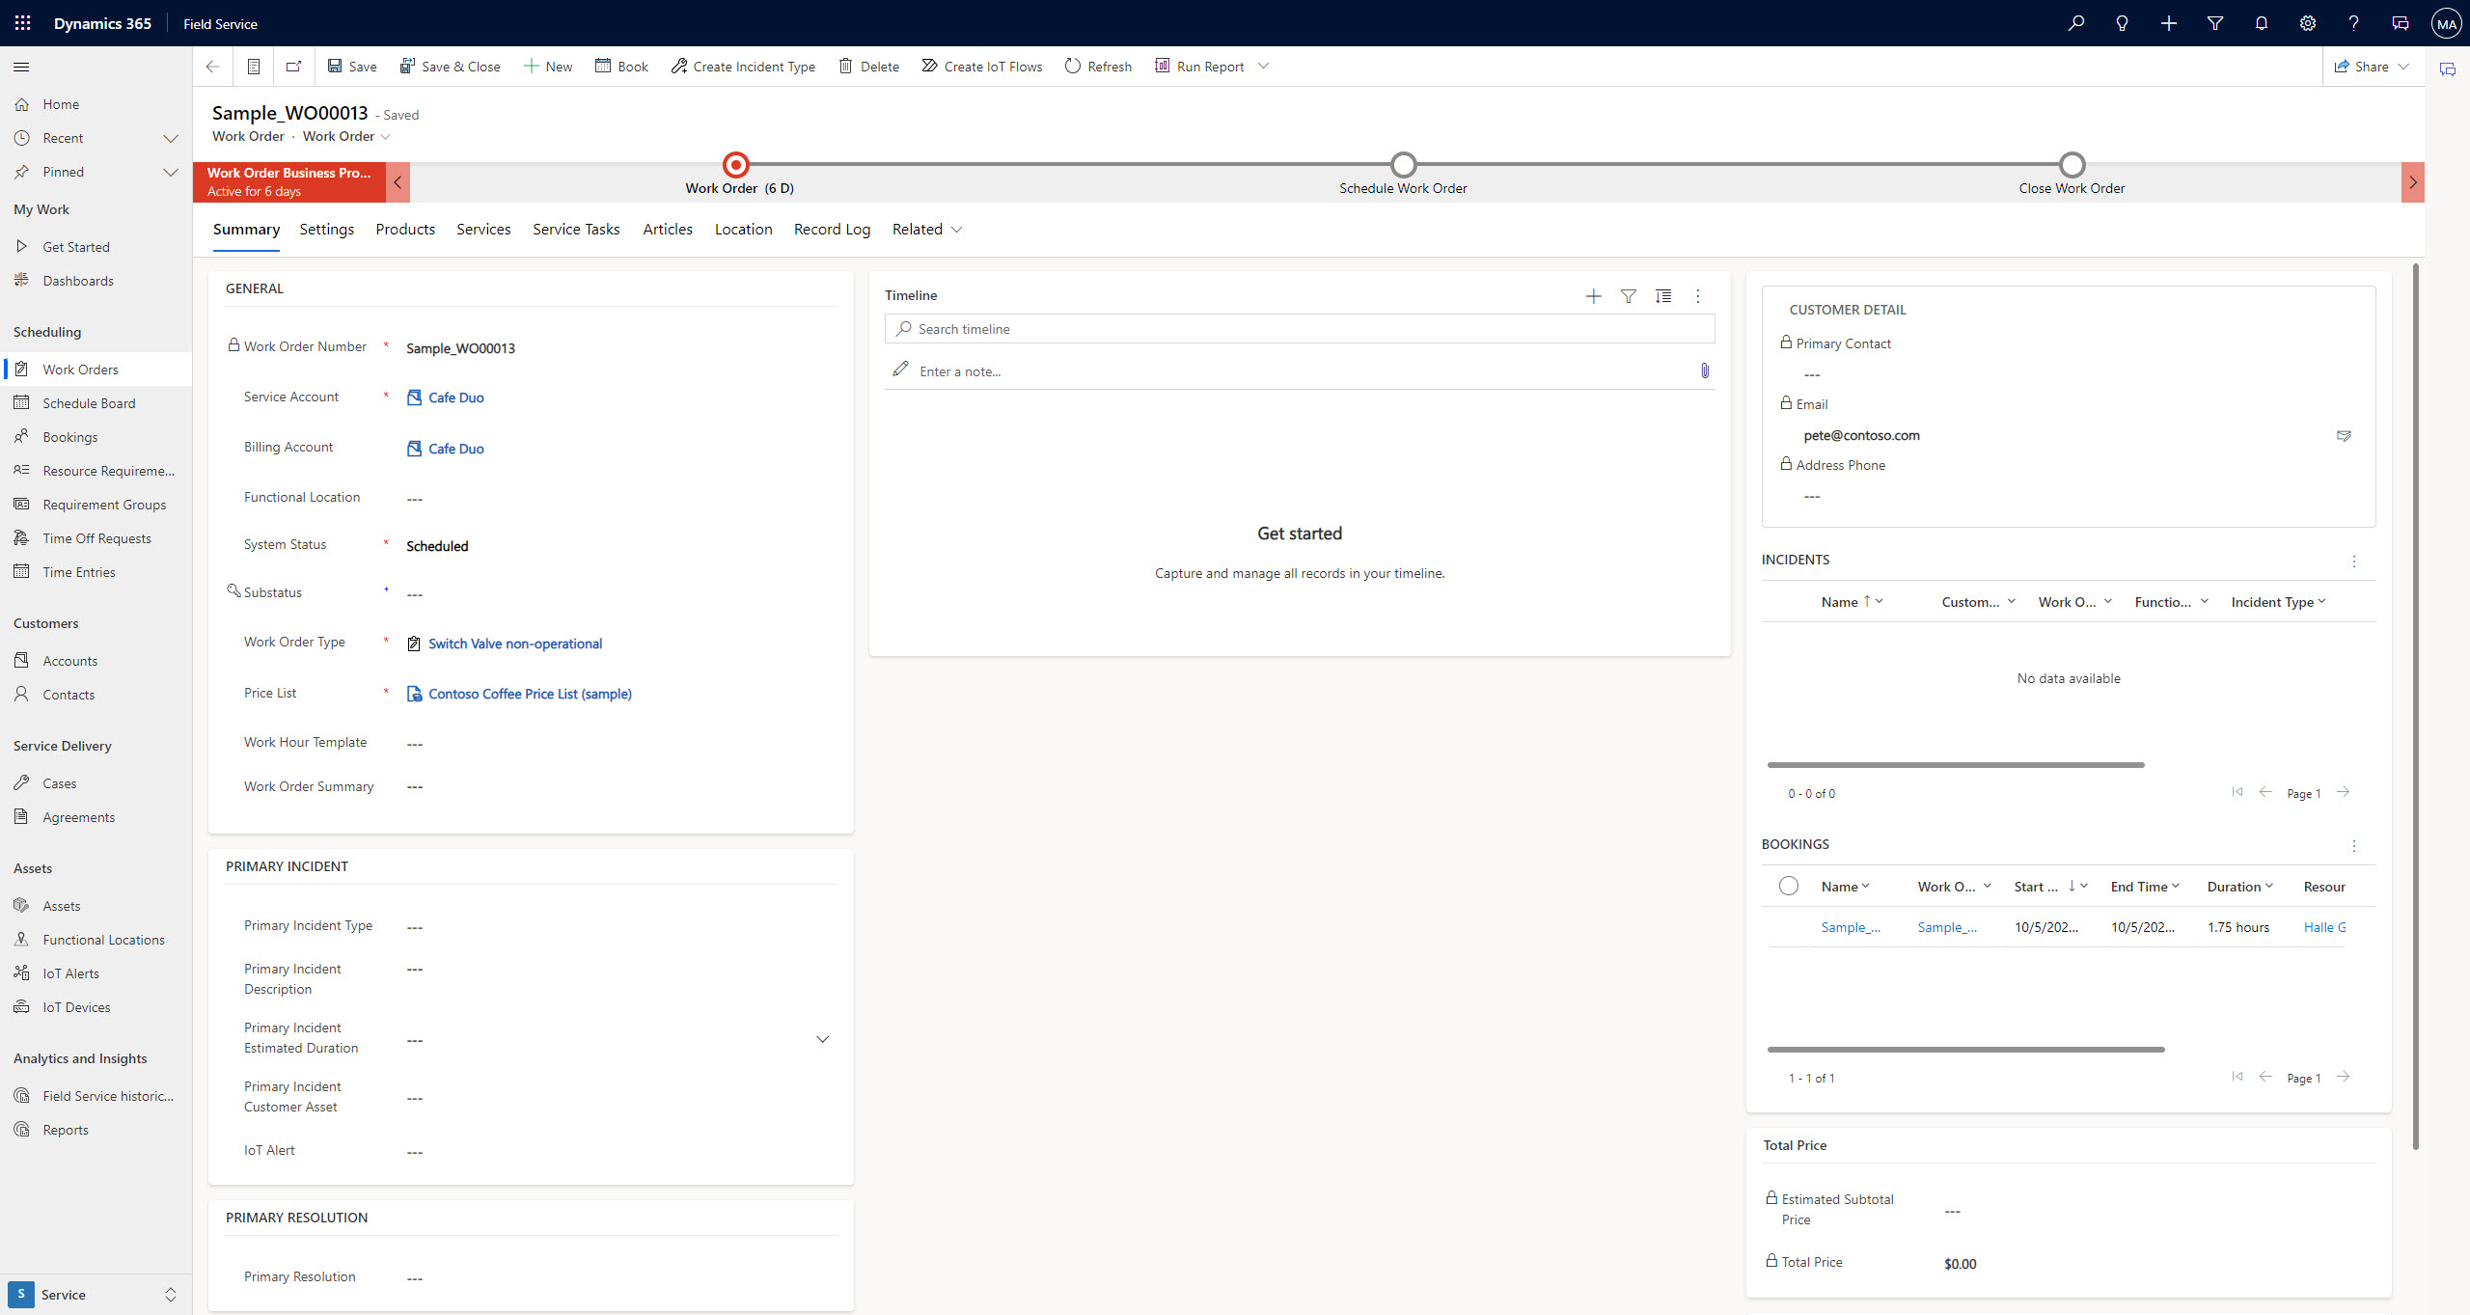Open timeline more options ellipsis
The height and width of the screenshot is (1315, 2470).
1697,296
